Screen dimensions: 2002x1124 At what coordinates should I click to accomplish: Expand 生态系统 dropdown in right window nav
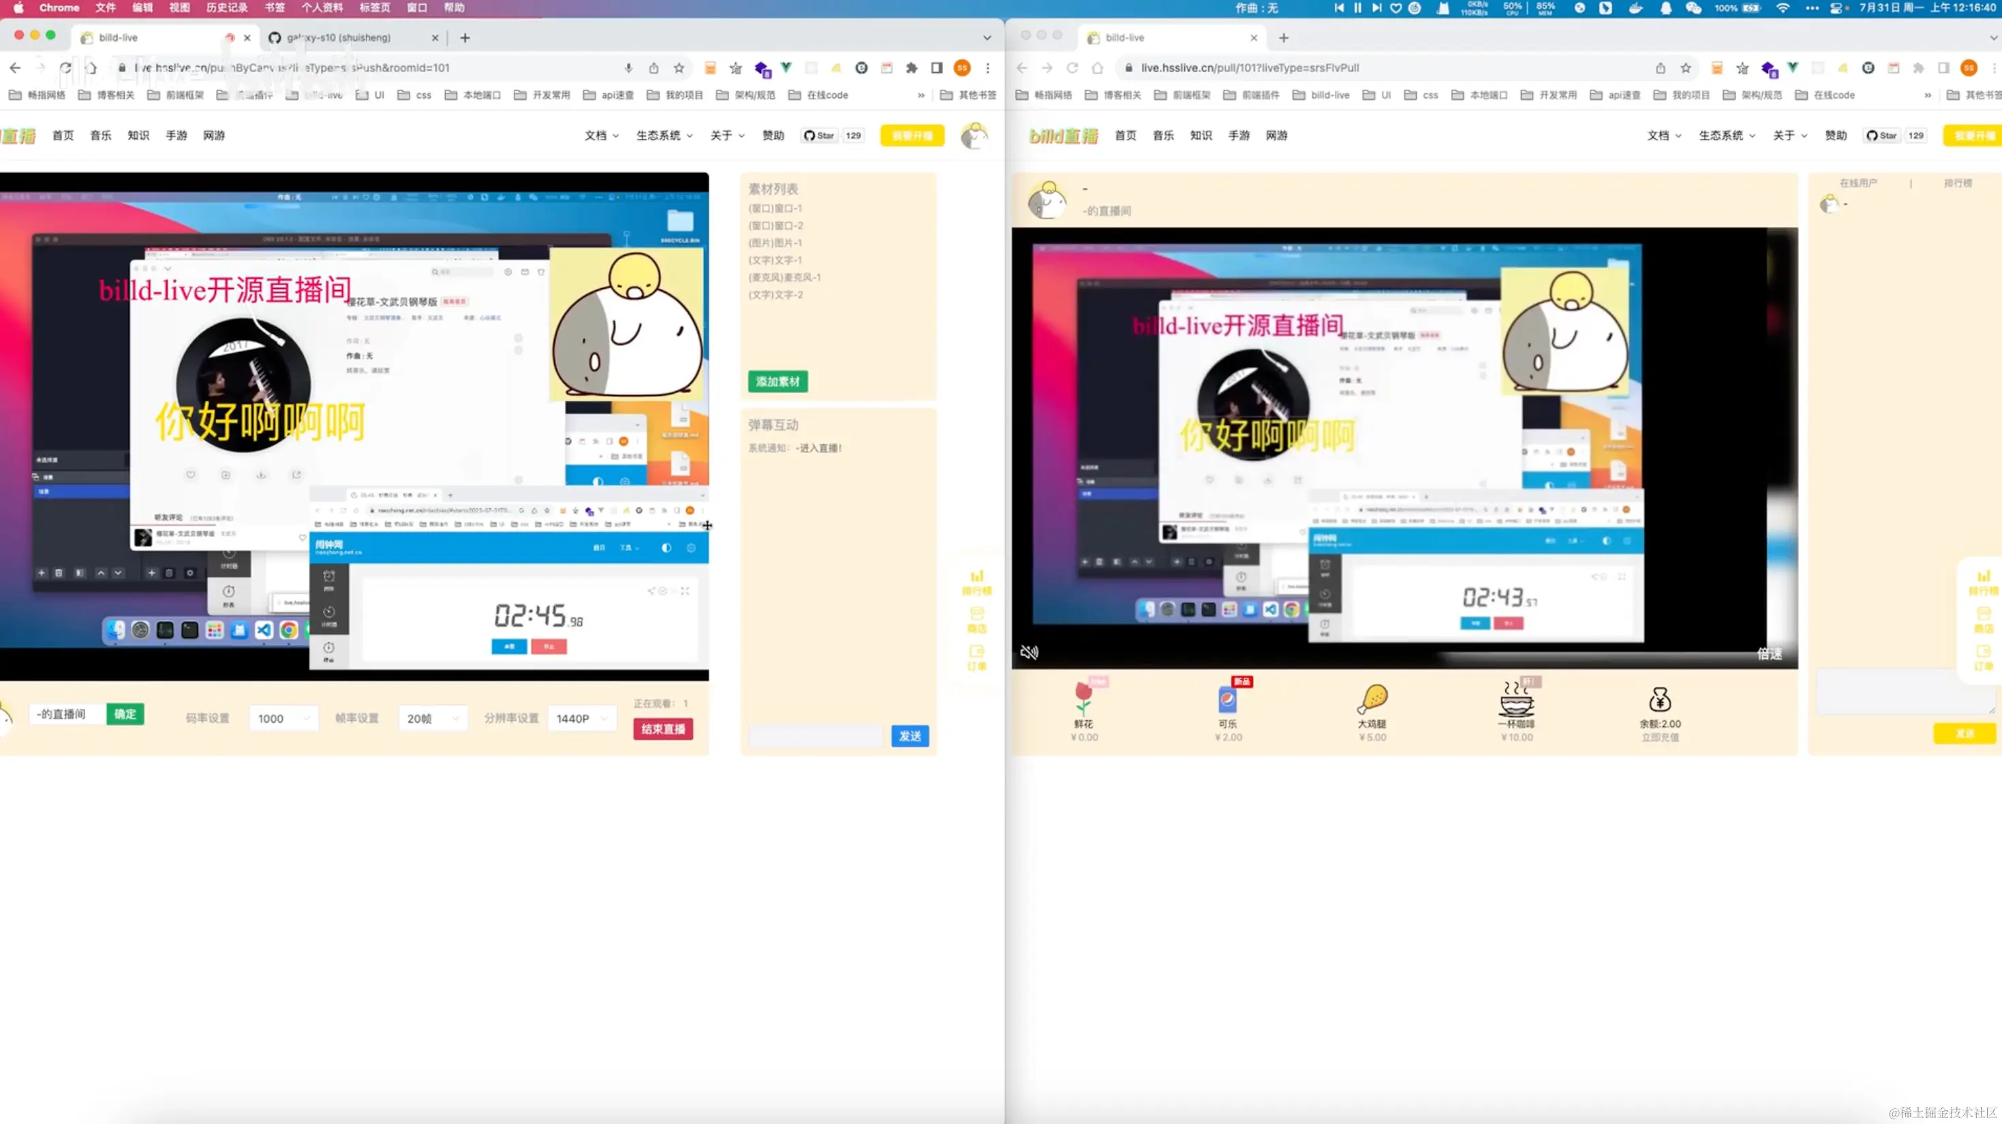tap(1727, 135)
